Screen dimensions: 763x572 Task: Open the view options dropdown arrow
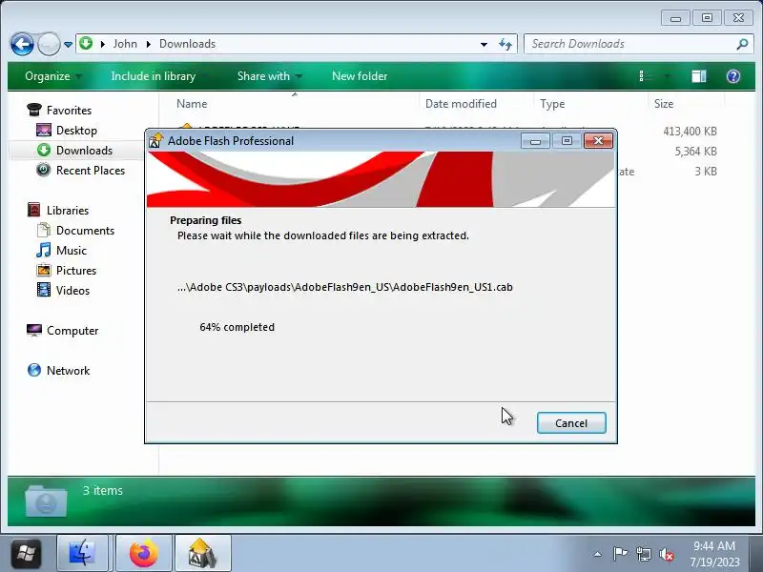[667, 76]
